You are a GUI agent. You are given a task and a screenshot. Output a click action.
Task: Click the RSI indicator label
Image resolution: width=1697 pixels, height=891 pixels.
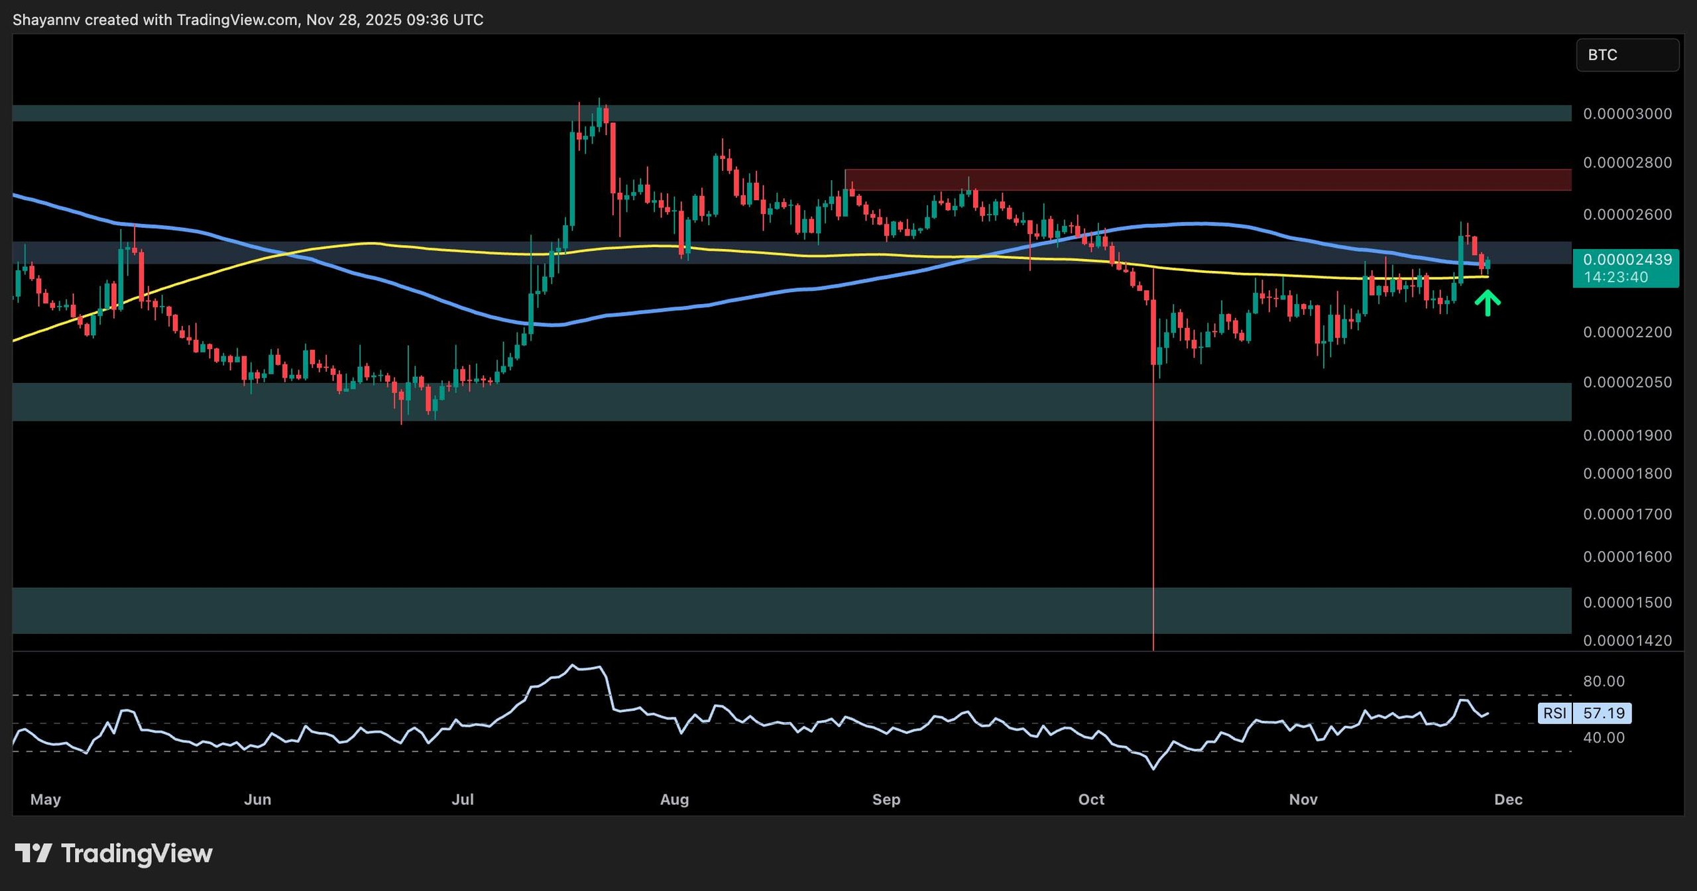click(x=1554, y=713)
